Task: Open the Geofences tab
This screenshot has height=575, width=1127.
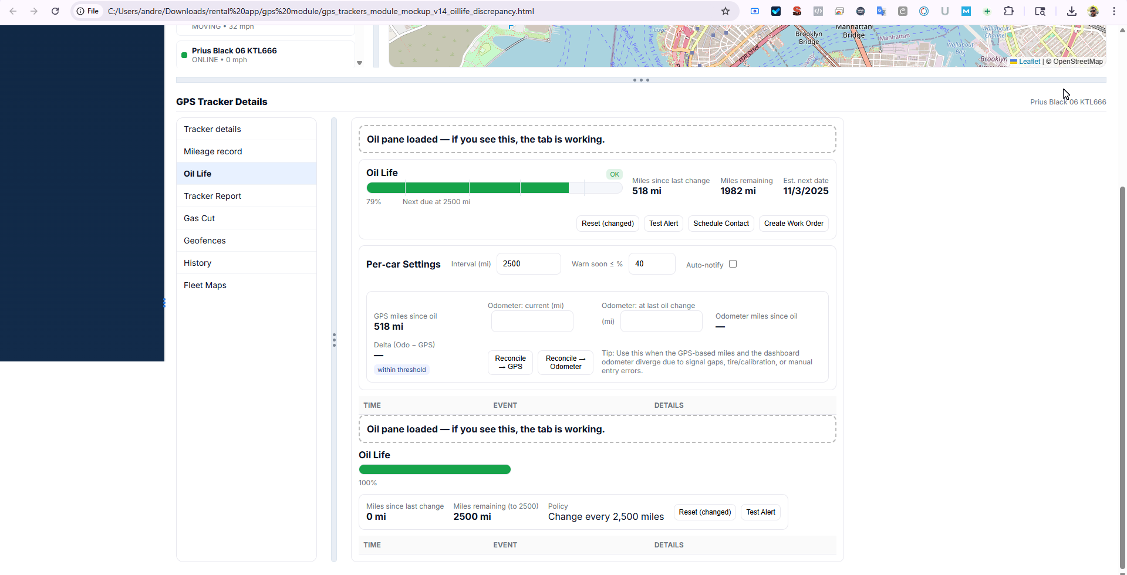Action: pyautogui.click(x=204, y=241)
